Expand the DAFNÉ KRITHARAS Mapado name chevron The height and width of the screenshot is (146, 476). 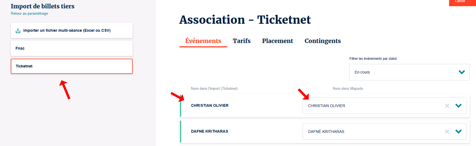(x=458, y=131)
